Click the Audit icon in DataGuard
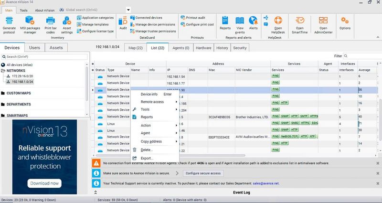This screenshot has height=203, width=382. pyautogui.click(x=123, y=22)
